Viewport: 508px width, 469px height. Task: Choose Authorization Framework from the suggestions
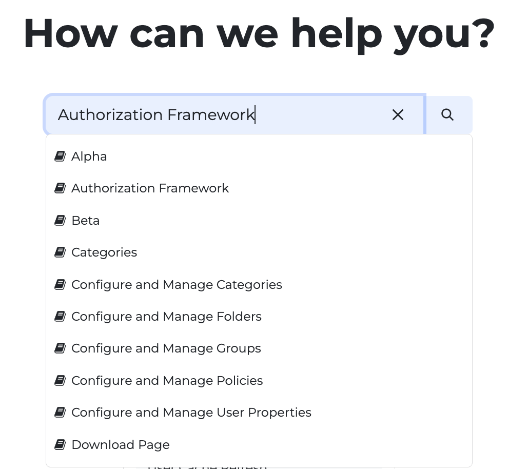point(150,188)
